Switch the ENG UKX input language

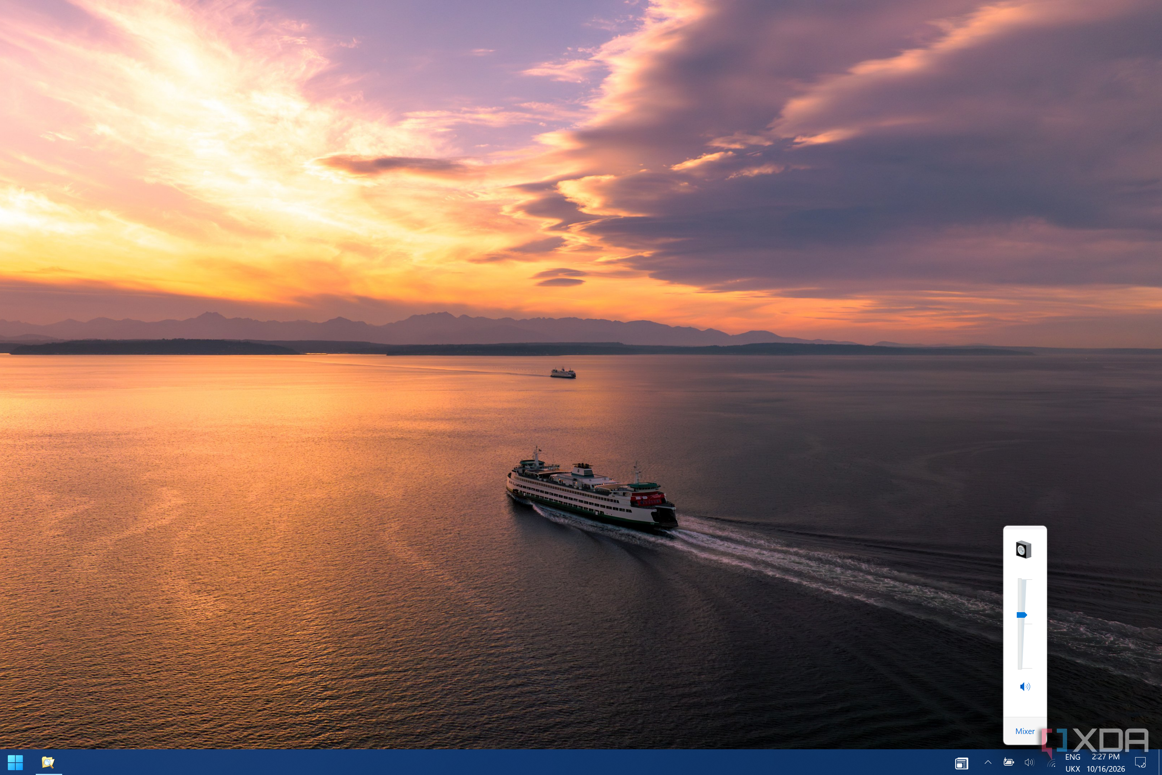[1073, 763]
